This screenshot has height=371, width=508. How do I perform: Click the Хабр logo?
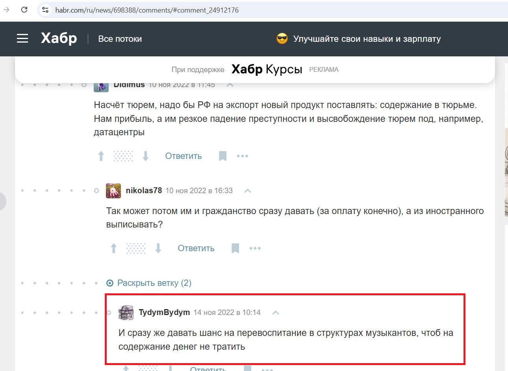(x=59, y=38)
